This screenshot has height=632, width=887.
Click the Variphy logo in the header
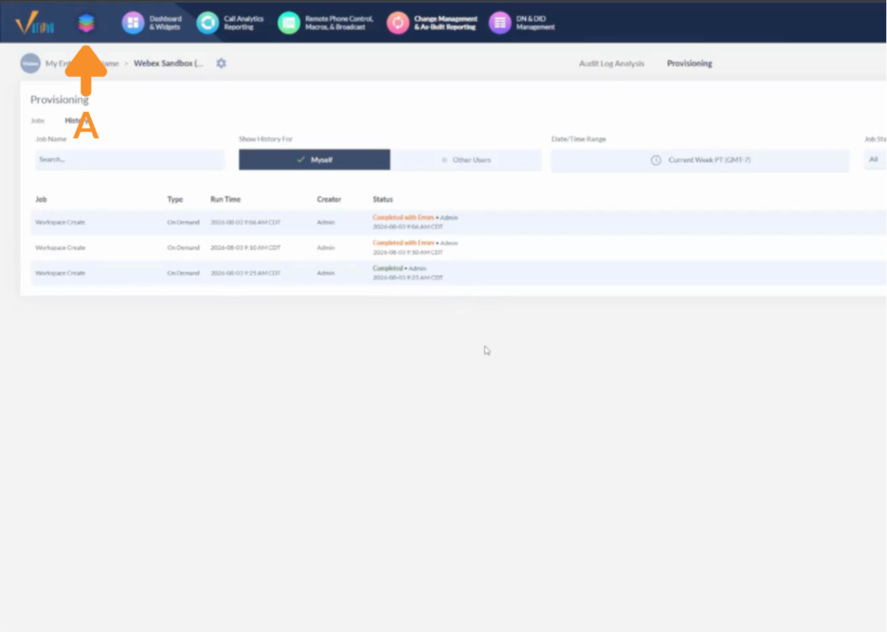34,23
